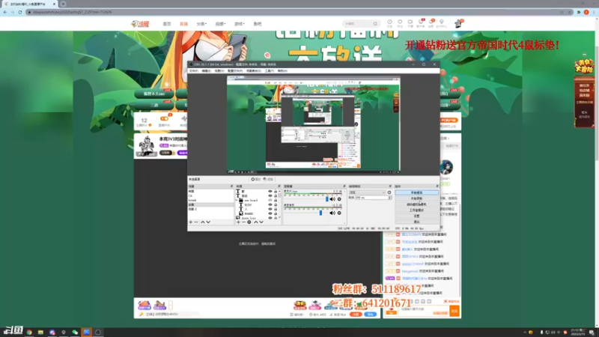This screenshot has height=337, width=599.
Task: Click the 开始推流 start streaming button
Action: tap(416, 192)
